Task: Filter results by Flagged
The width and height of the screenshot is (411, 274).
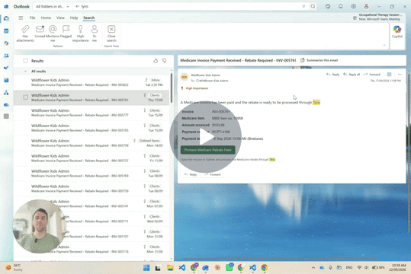Action: point(66,31)
